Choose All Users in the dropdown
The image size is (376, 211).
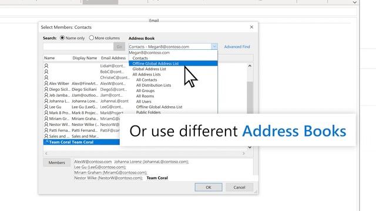point(143,101)
